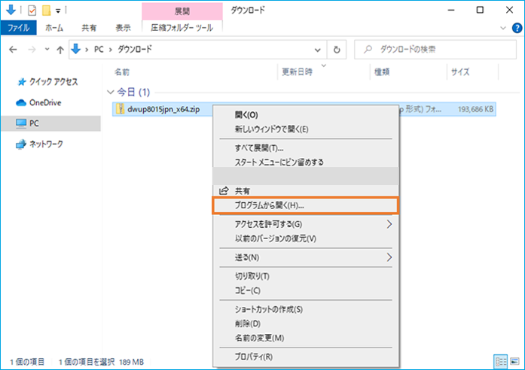Click the properties checkmark icon in title bar
This screenshot has width=525, height=370.
(31, 11)
